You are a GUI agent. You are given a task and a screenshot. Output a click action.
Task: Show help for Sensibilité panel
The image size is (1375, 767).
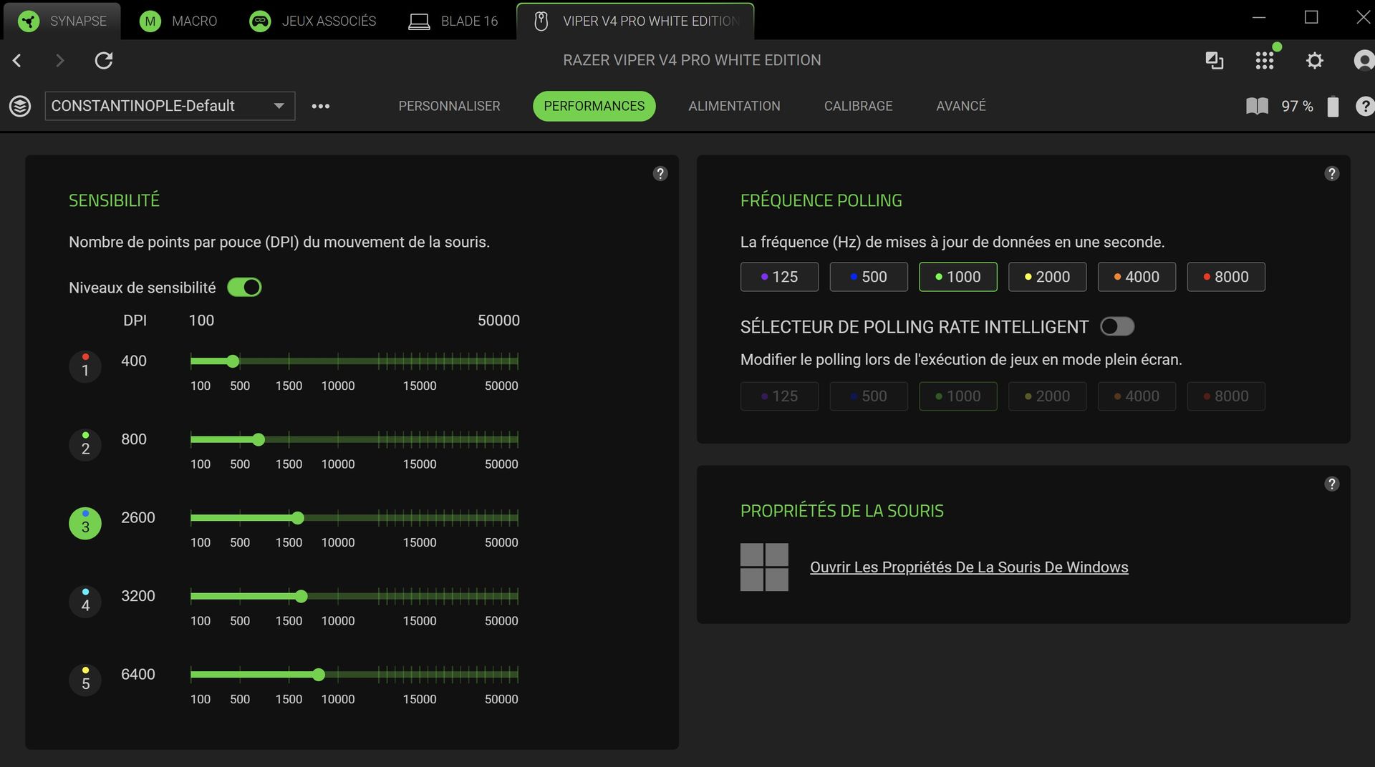click(x=660, y=173)
